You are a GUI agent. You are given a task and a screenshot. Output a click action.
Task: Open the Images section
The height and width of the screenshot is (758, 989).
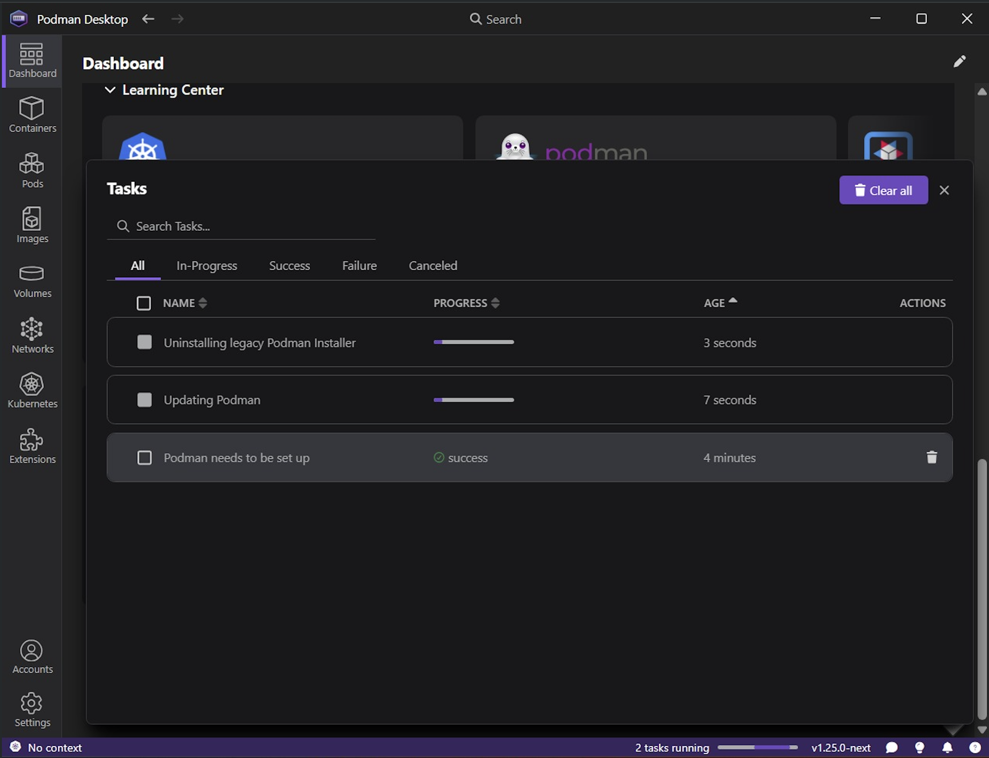point(32,225)
